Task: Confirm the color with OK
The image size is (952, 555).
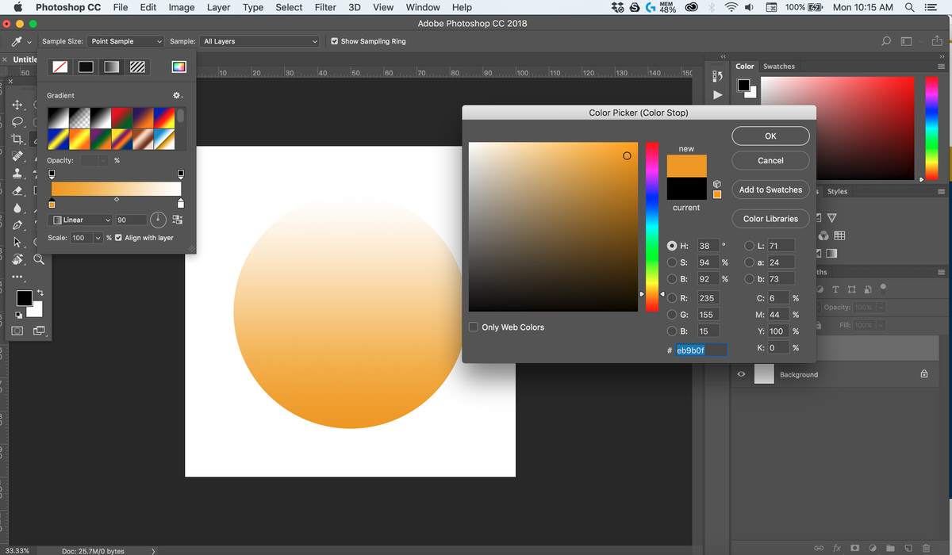Action: (770, 136)
